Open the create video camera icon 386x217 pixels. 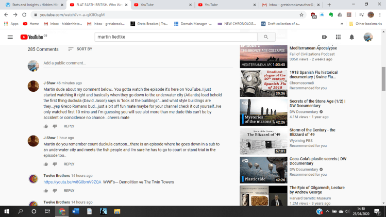coord(325,37)
